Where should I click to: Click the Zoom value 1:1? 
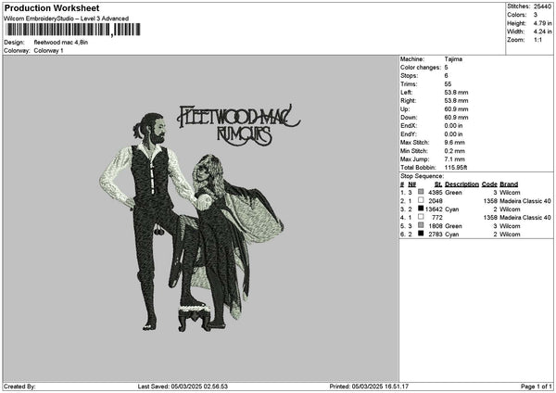[537, 40]
